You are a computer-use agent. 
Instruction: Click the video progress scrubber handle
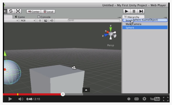(x=63, y=94)
